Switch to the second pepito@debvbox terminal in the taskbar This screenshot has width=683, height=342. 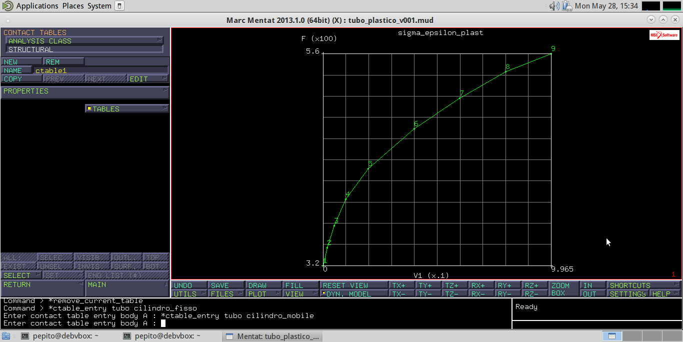pyautogui.click(x=163, y=336)
